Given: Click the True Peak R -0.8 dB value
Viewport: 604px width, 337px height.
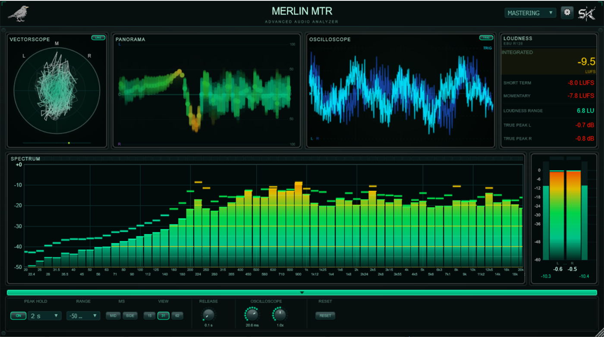Looking at the screenshot, I should click(x=585, y=139).
